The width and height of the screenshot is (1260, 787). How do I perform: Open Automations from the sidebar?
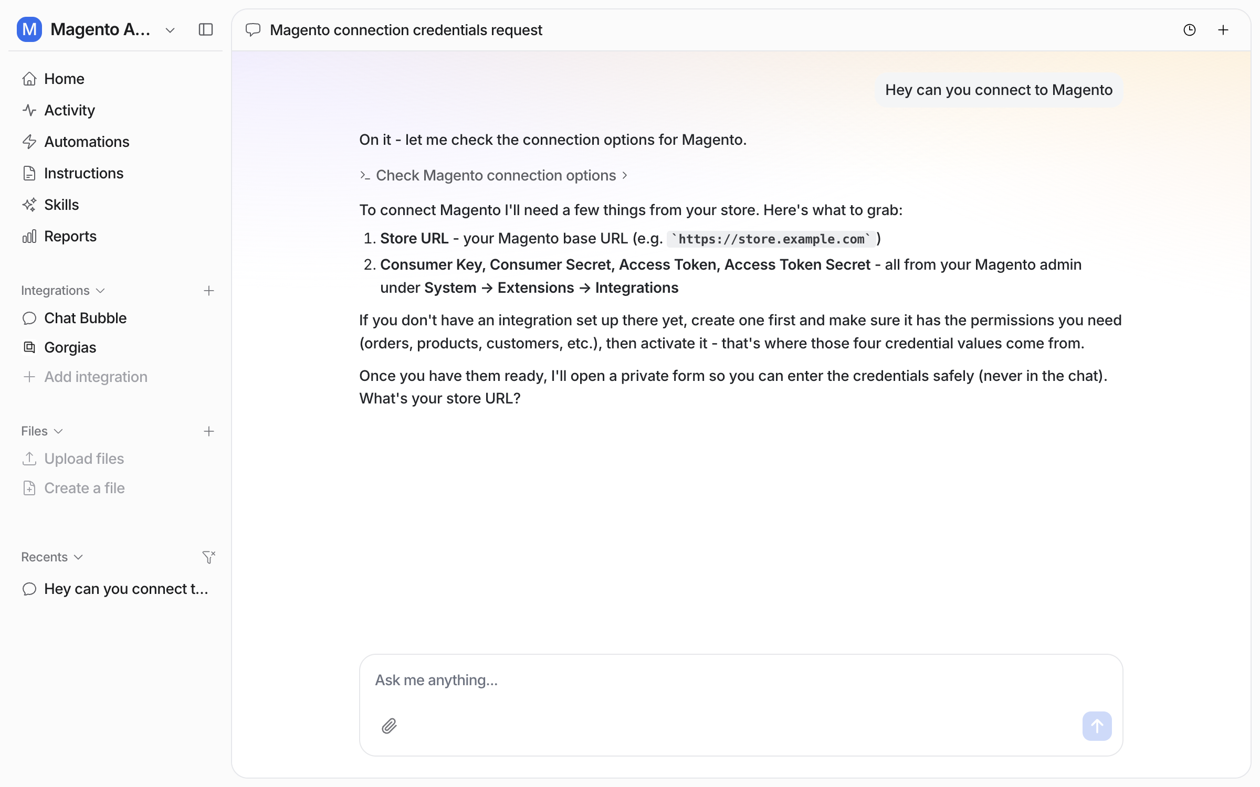click(115, 142)
